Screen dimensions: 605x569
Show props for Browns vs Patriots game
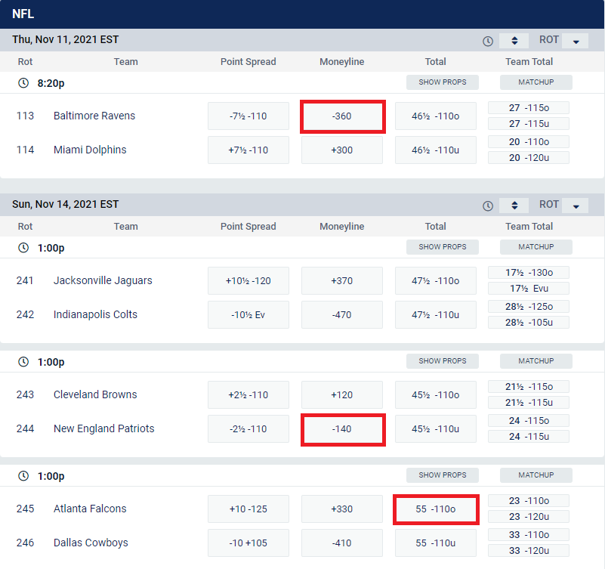[442, 361]
